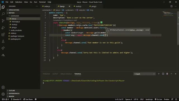Open the File menu

tap(7, 2)
